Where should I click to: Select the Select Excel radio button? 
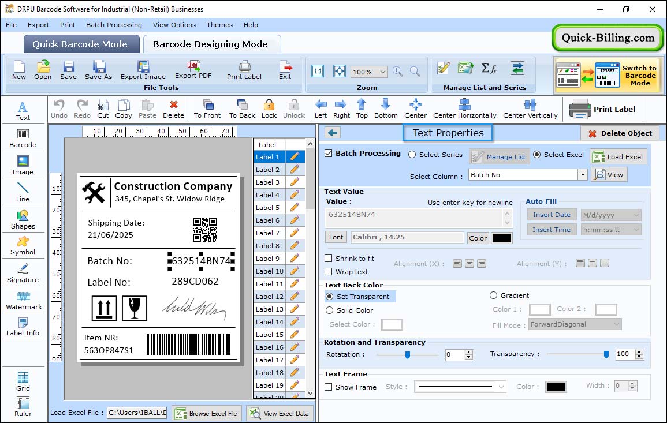(x=537, y=155)
